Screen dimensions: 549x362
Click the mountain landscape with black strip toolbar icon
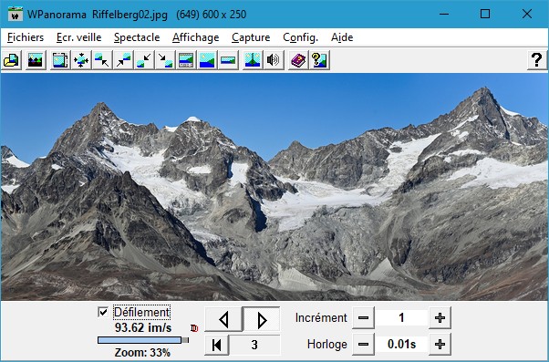35,60
